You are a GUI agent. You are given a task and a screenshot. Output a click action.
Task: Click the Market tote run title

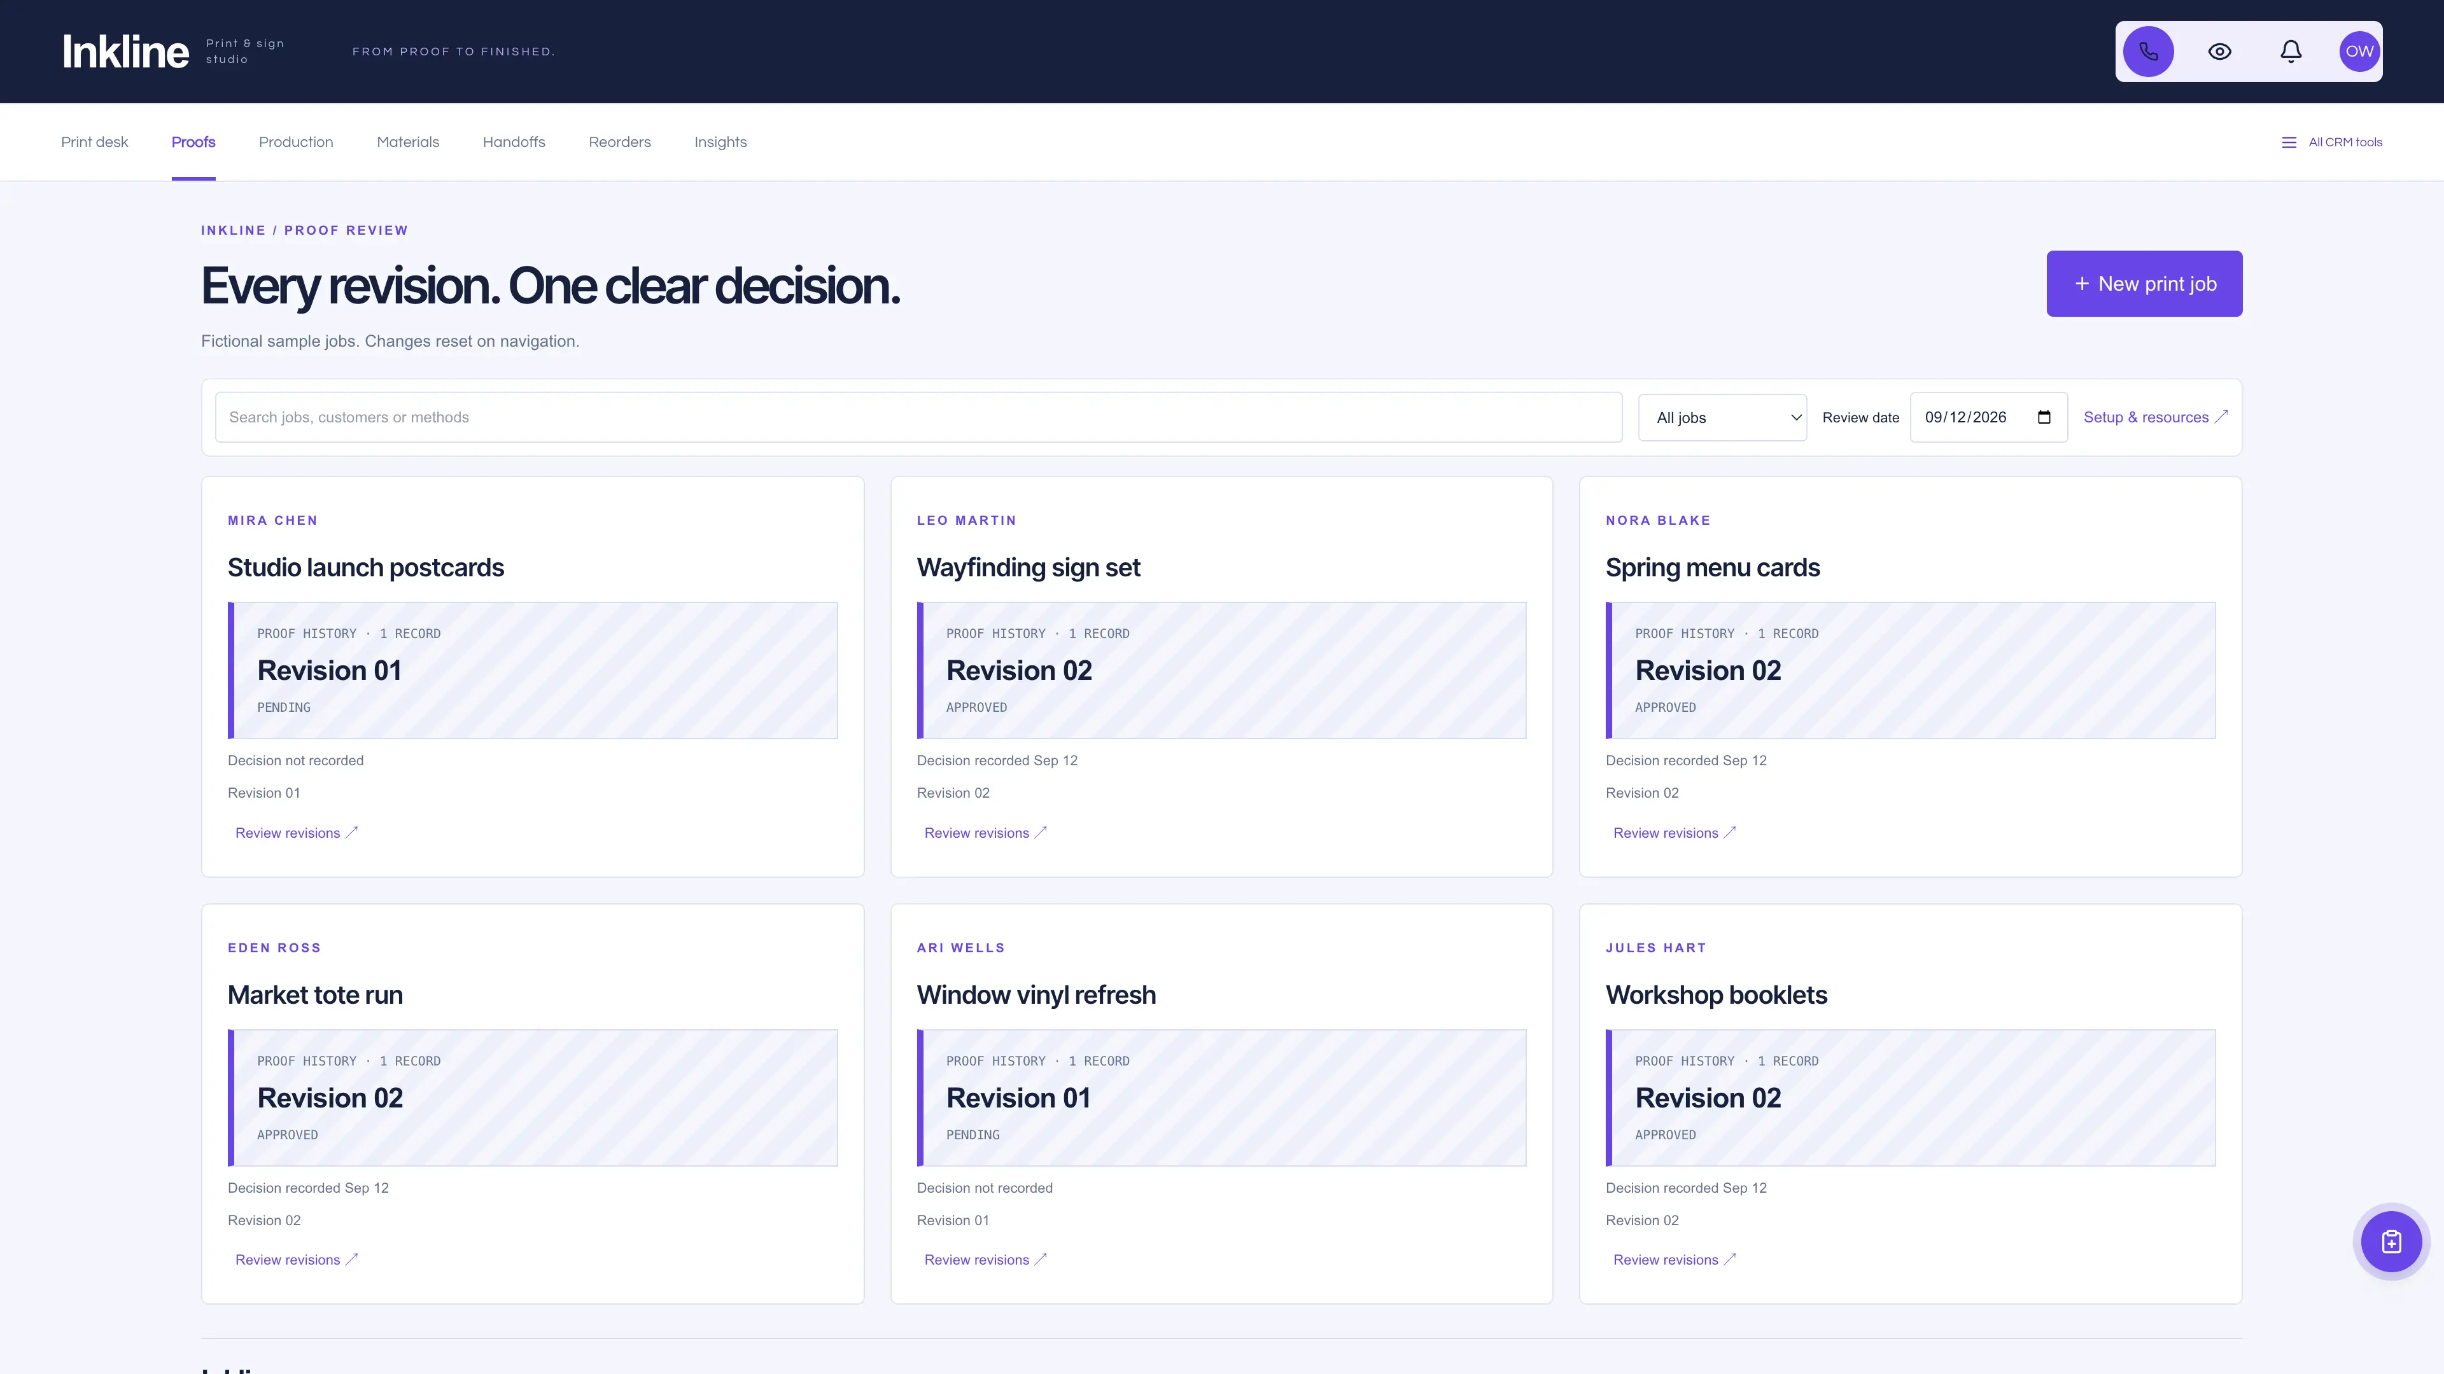click(x=315, y=995)
